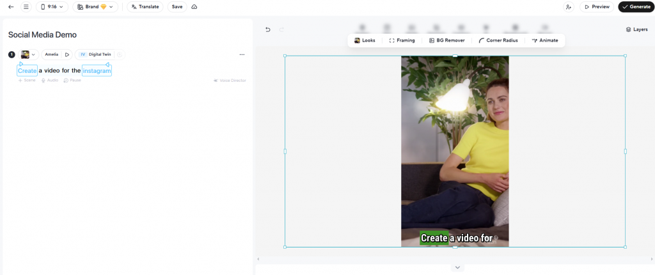Adjust Corner Radius option
Image resolution: width=655 pixels, height=275 pixels.
(498, 40)
